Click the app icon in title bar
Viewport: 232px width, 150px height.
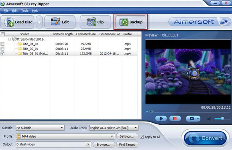pos(2,4)
